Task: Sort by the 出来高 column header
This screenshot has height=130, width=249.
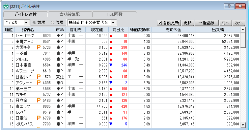Action: click(x=218, y=30)
